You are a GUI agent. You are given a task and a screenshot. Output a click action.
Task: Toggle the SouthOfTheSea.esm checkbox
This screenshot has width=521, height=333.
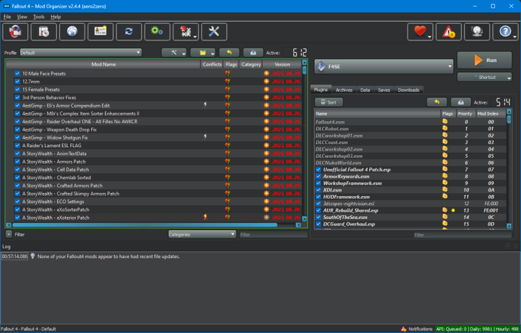(318, 218)
